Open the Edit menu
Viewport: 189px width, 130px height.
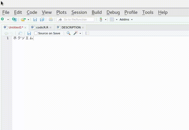[x=18, y=12]
